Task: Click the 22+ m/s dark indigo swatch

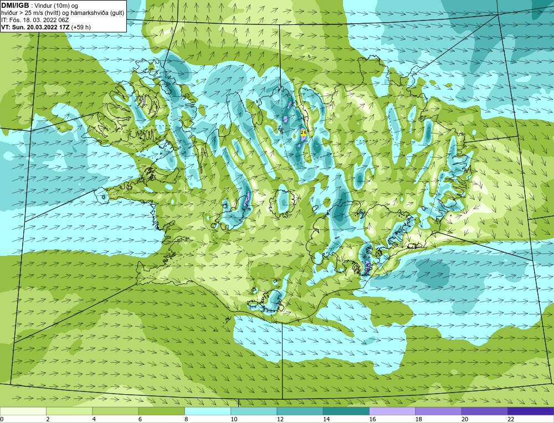Action: (531, 411)
